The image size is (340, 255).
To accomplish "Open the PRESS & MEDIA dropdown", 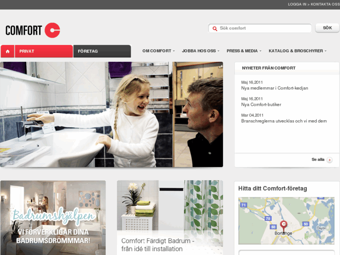I will 244,51.
